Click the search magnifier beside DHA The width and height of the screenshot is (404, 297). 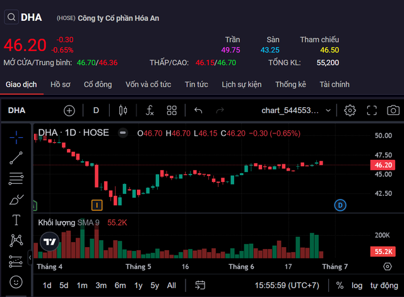click(x=12, y=18)
